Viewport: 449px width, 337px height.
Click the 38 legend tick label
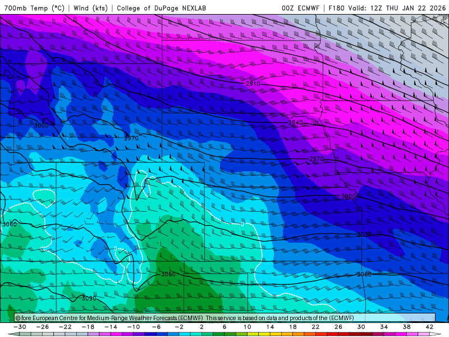point(406,327)
